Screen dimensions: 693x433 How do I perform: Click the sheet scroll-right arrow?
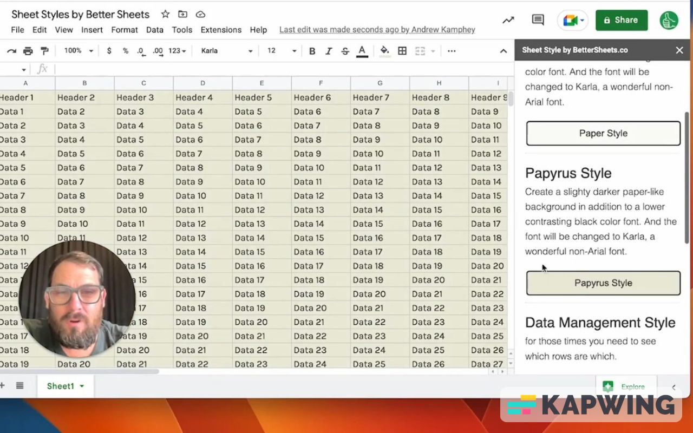502,372
